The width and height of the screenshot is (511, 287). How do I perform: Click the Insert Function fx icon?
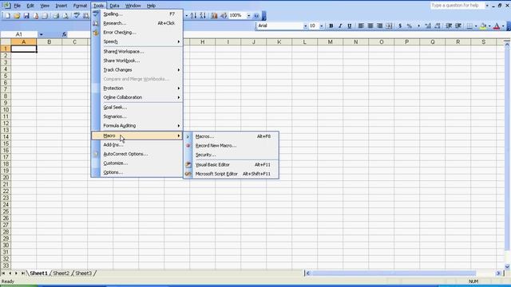click(x=64, y=34)
